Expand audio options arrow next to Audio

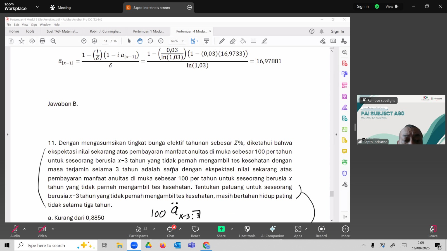(x=25, y=229)
